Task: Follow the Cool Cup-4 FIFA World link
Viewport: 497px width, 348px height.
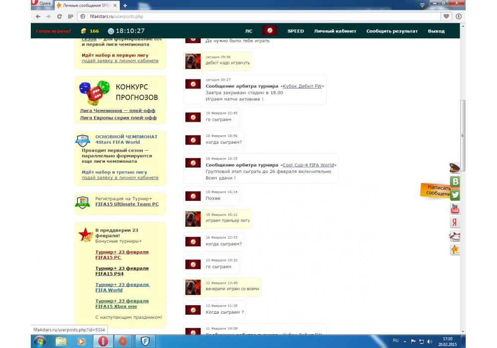Action: click(309, 165)
